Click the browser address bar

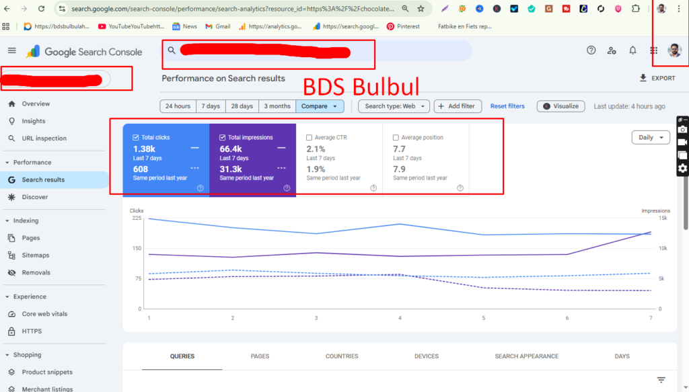(235, 9)
